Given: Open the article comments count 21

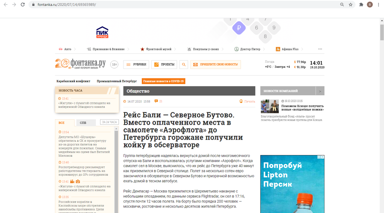Looking at the screenshot, I should tap(158, 101).
